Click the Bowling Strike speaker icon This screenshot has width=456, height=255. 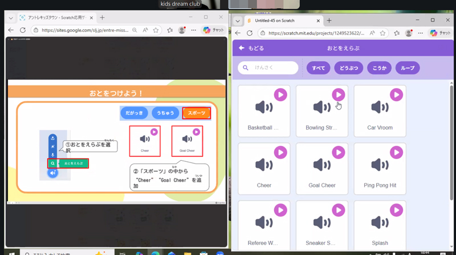(321, 107)
